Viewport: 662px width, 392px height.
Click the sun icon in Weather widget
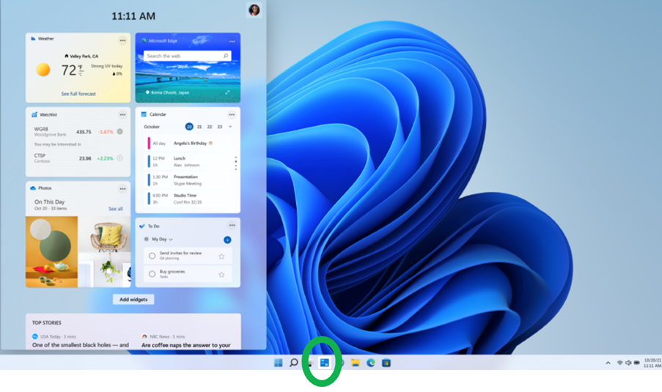pos(43,70)
